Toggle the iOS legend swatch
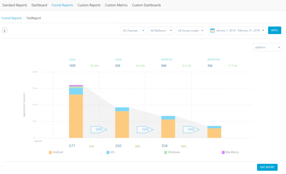The height and width of the screenshot is (174, 286). [108, 152]
